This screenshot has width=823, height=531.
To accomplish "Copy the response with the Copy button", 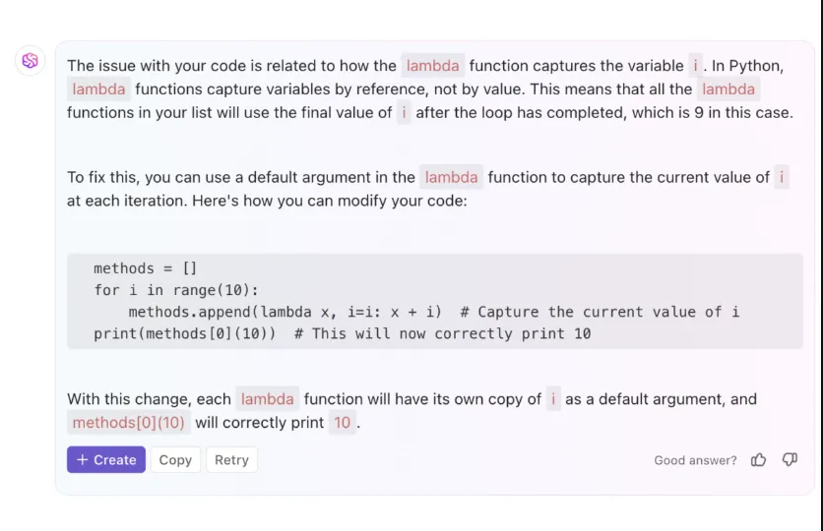I will click(x=175, y=460).
